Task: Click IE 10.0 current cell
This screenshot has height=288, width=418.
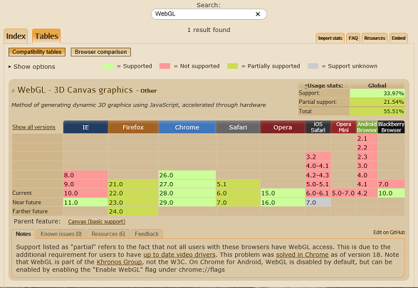Action: click(85, 193)
